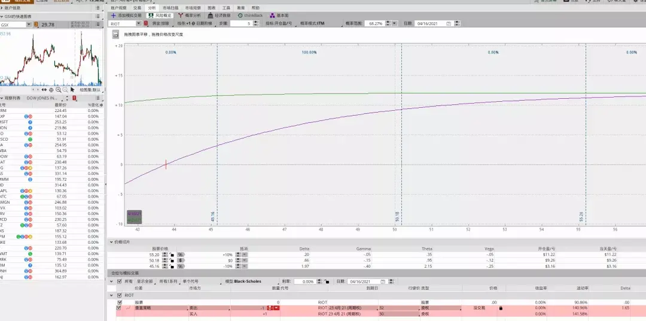Click the GSX chart crosshair pan icon
This screenshot has width=646, height=321.
tap(51, 90)
